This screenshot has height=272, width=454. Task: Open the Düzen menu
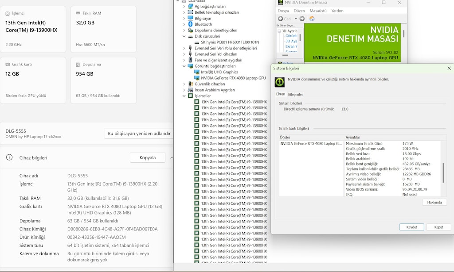(299, 11)
